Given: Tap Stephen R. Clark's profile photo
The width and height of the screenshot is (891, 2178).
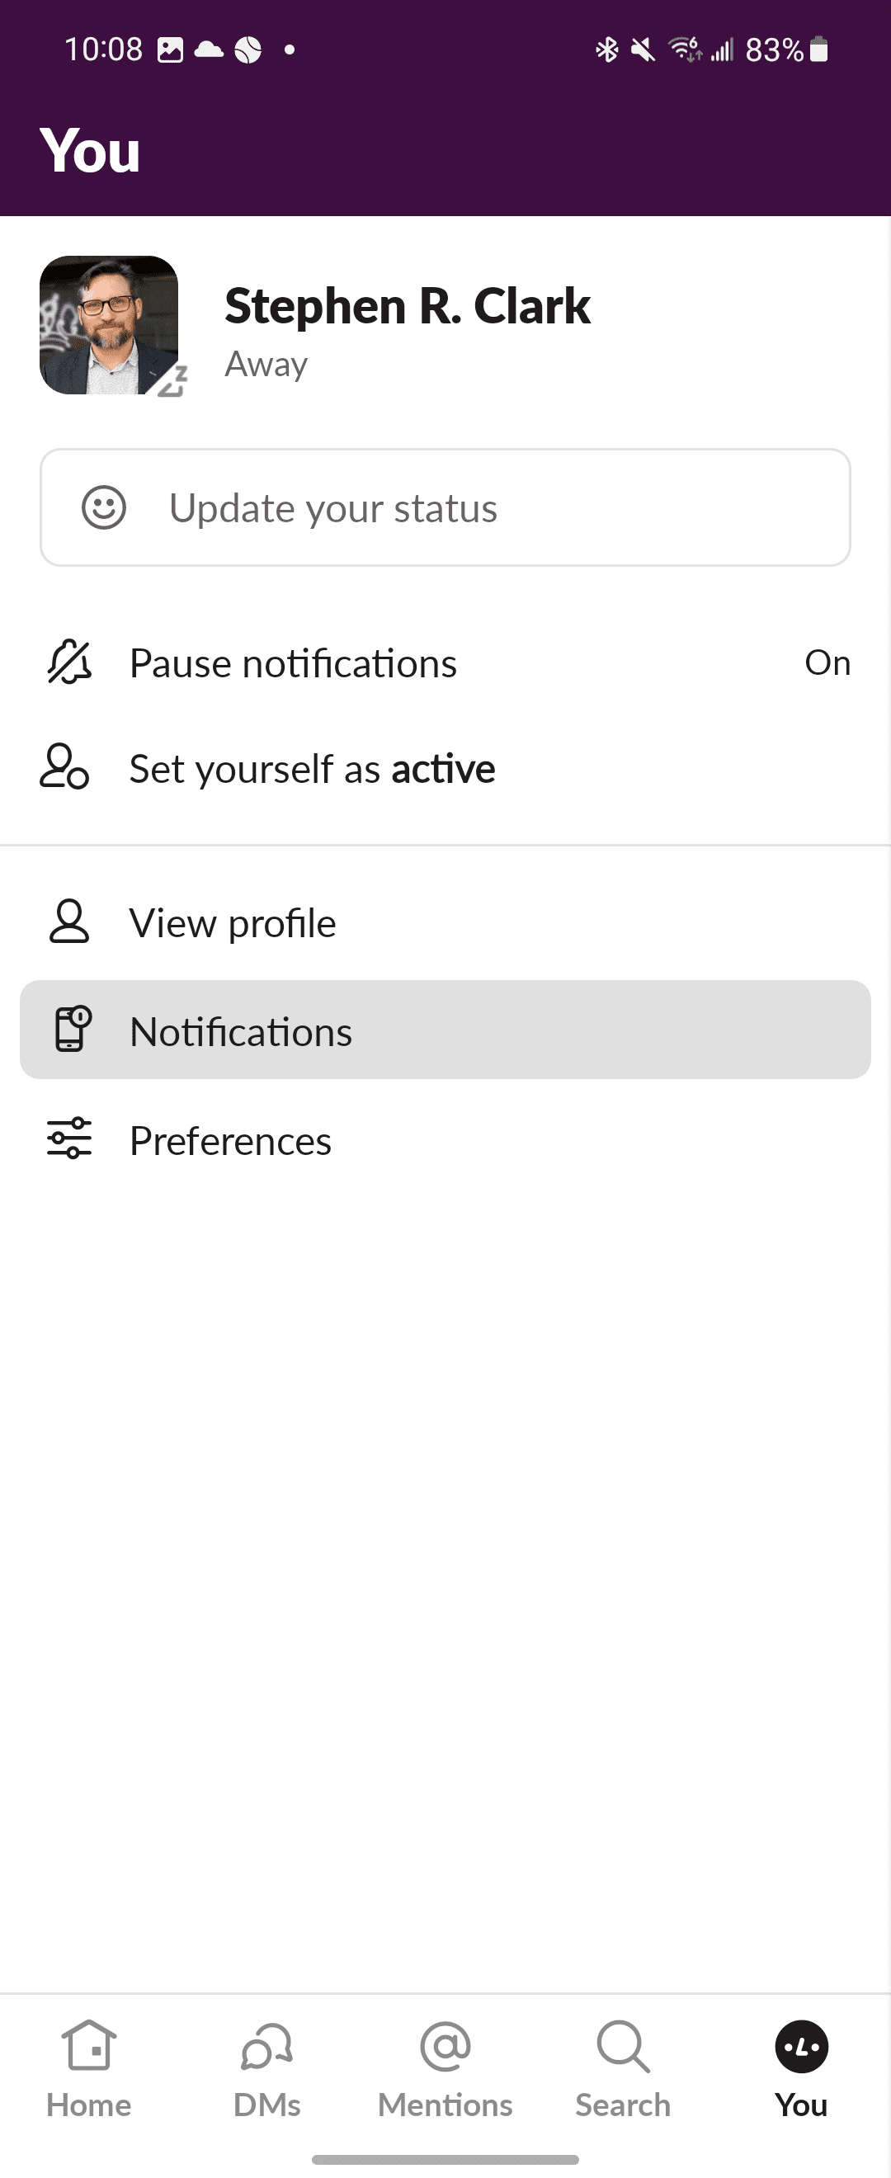Looking at the screenshot, I should 109,325.
